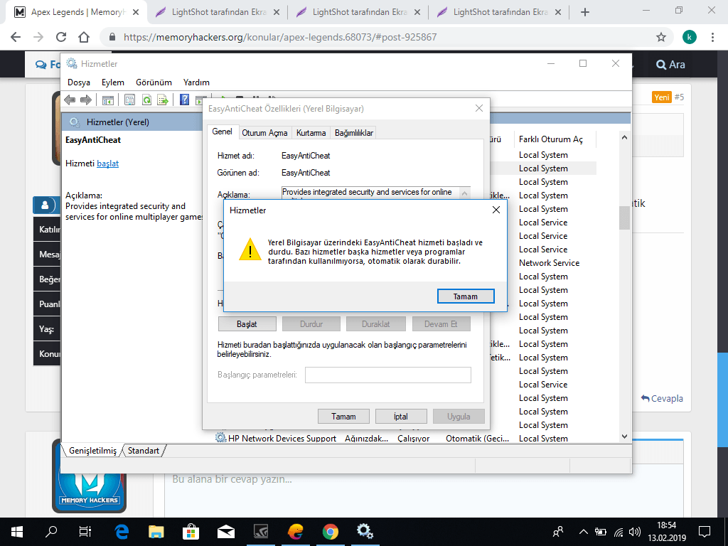This screenshot has height=546, width=728.
Task: Click İptal in the EasyAntiCheat properties dialog
Action: click(401, 417)
